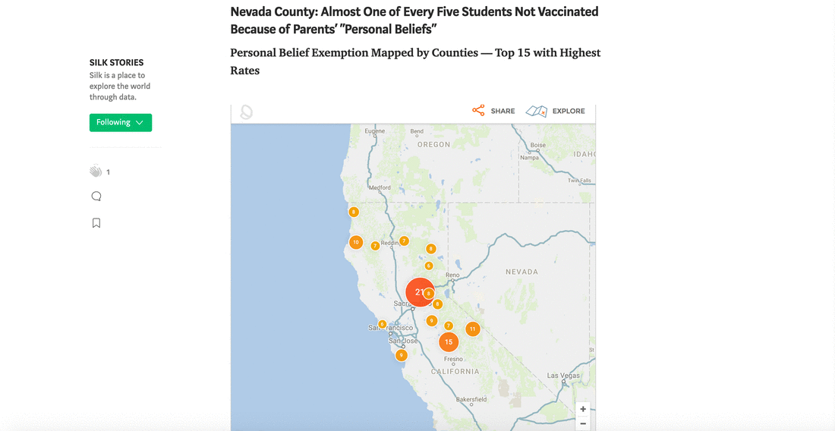Screen dimensions: 835x431
Task: Zoom out on the map
Action: (583, 424)
